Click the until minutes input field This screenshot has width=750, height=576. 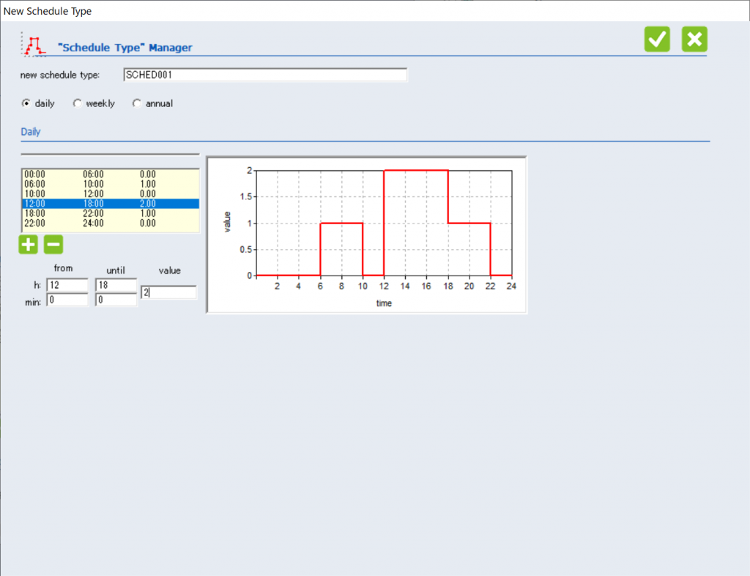click(x=116, y=299)
